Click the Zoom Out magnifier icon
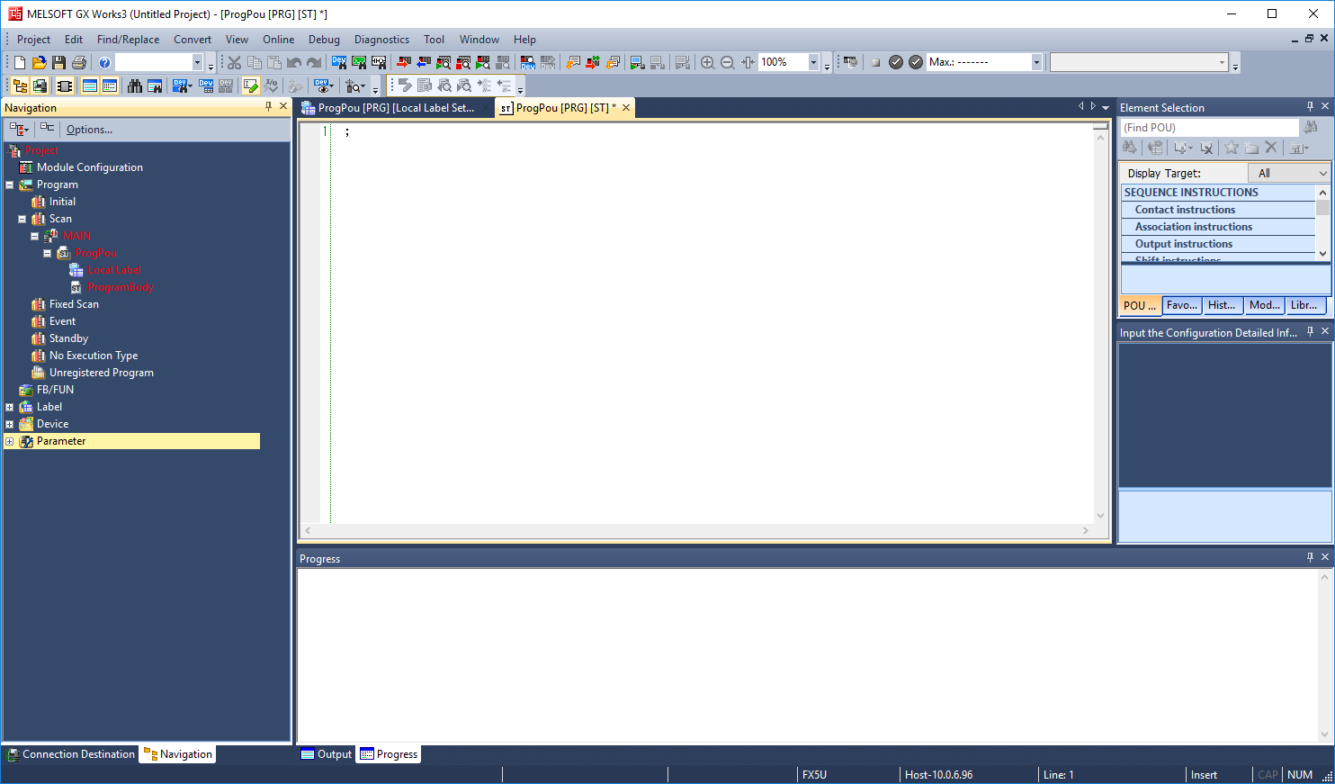The width and height of the screenshot is (1335, 784). (728, 62)
